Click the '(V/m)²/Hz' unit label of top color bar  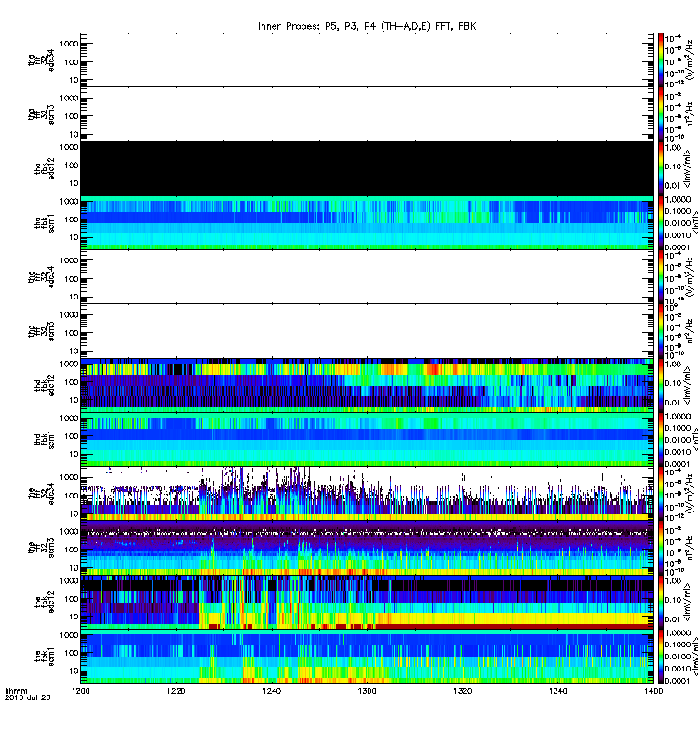[x=690, y=60]
